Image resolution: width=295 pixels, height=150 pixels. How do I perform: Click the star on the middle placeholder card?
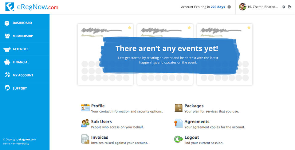tap(189, 28)
